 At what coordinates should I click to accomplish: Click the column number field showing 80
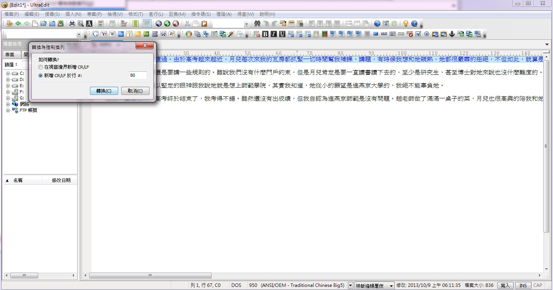[x=138, y=76]
